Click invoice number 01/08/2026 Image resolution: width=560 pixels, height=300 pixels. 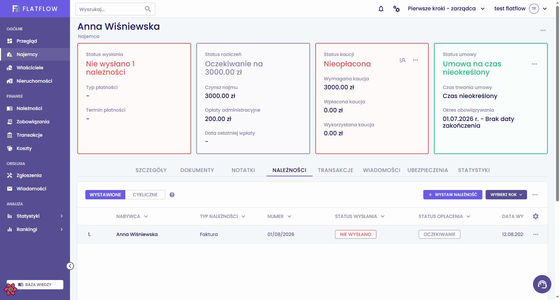coord(281,234)
